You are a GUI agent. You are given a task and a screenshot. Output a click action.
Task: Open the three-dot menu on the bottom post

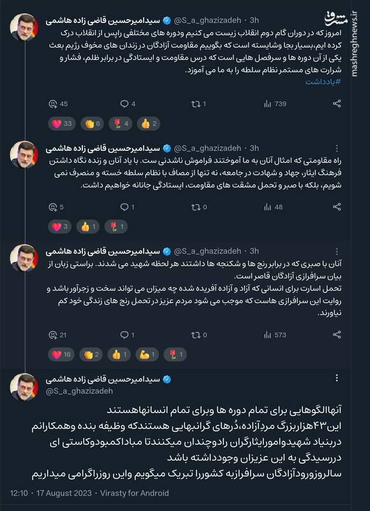coord(336,377)
